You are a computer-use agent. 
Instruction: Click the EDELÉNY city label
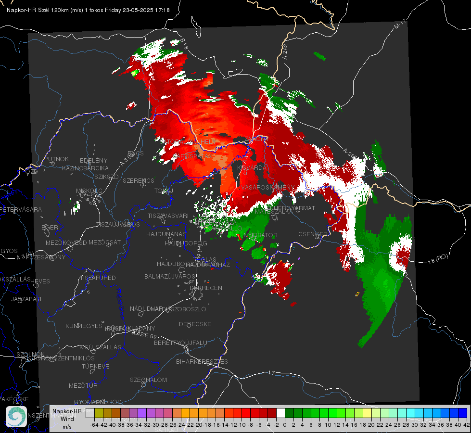tap(93, 161)
